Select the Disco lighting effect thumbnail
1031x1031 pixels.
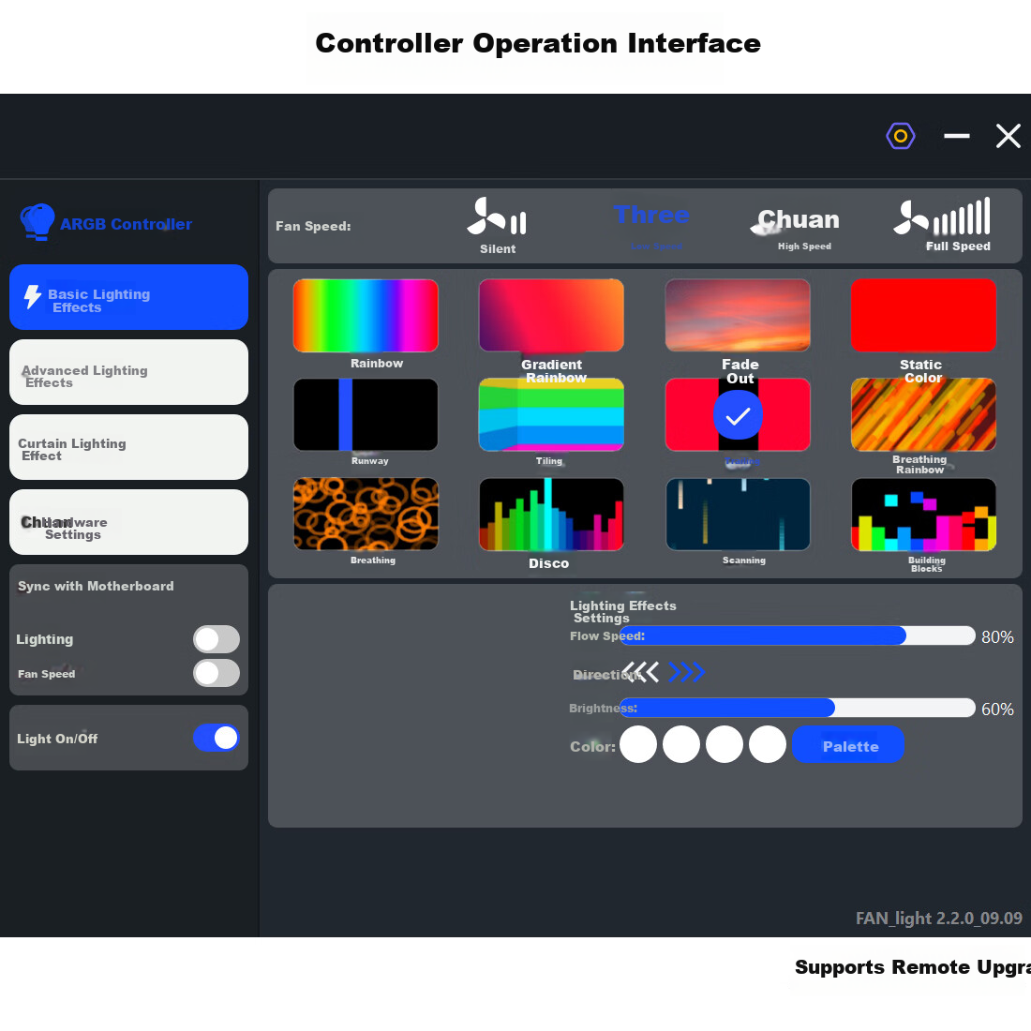pyautogui.click(x=551, y=515)
